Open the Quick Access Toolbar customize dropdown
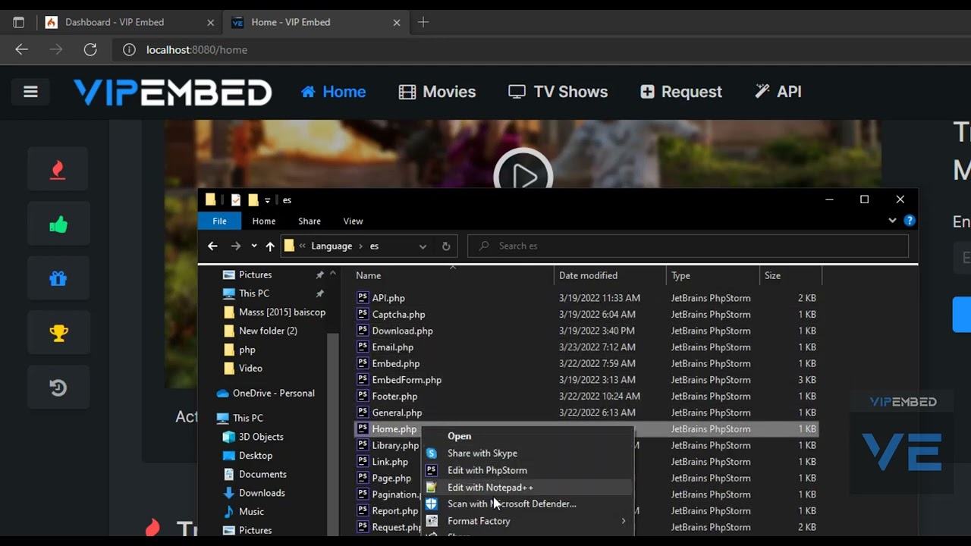The height and width of the screenshot is (546, 971). click(x=268, y=200)
